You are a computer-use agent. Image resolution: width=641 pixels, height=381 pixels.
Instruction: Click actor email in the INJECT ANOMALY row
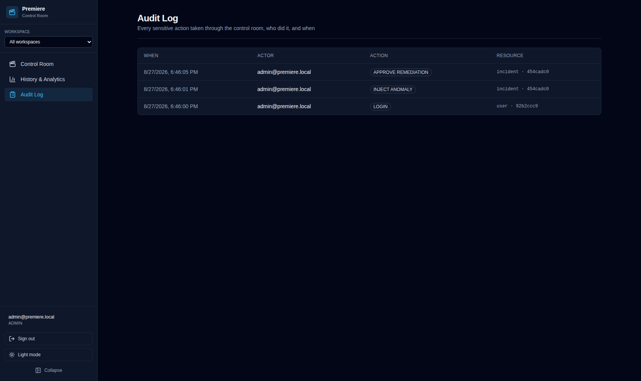(284, 89)
